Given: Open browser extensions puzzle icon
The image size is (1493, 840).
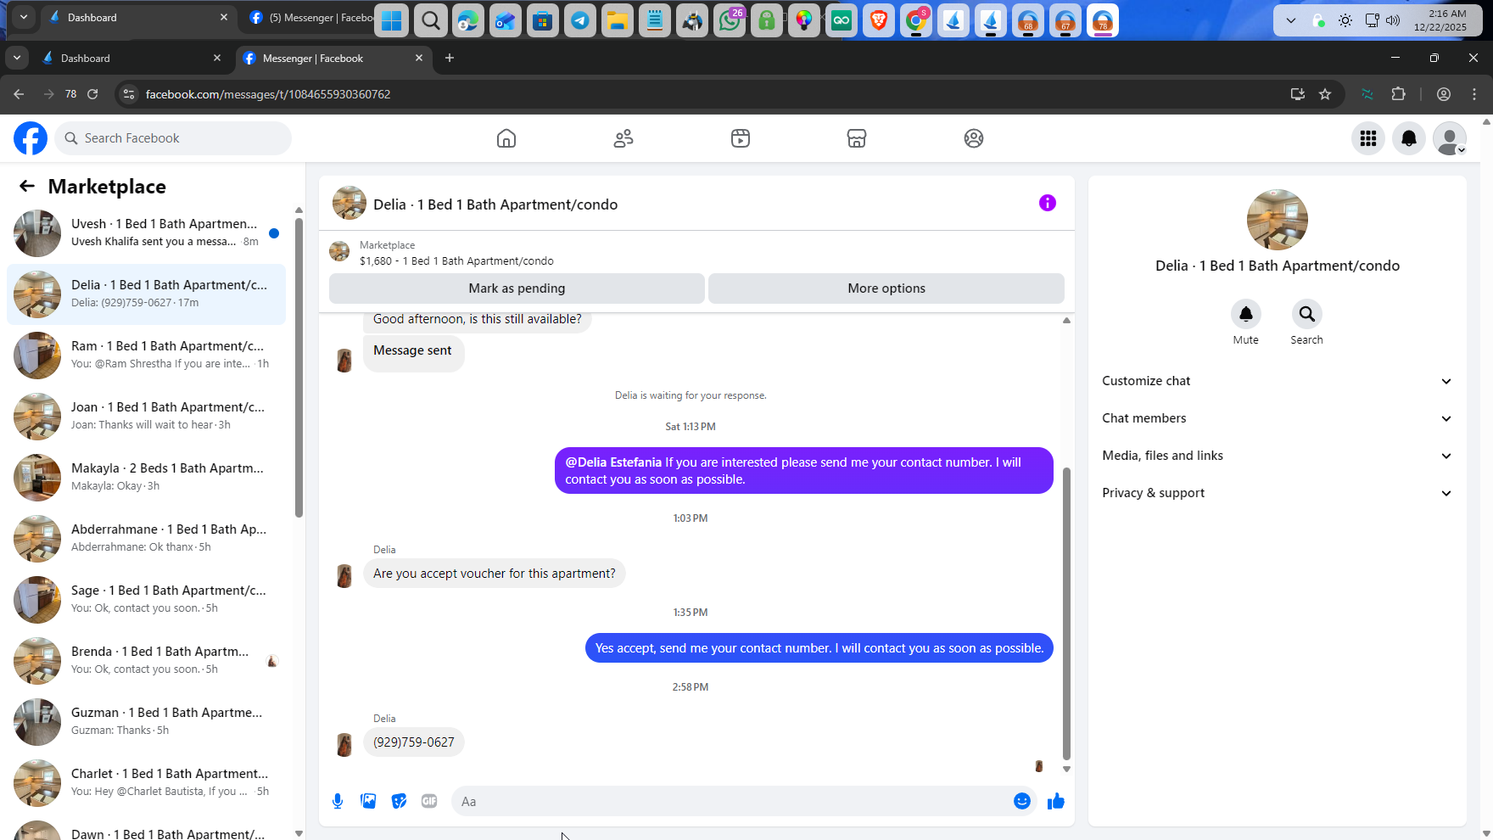Looking at the screenshot, I should point(1399,94).
